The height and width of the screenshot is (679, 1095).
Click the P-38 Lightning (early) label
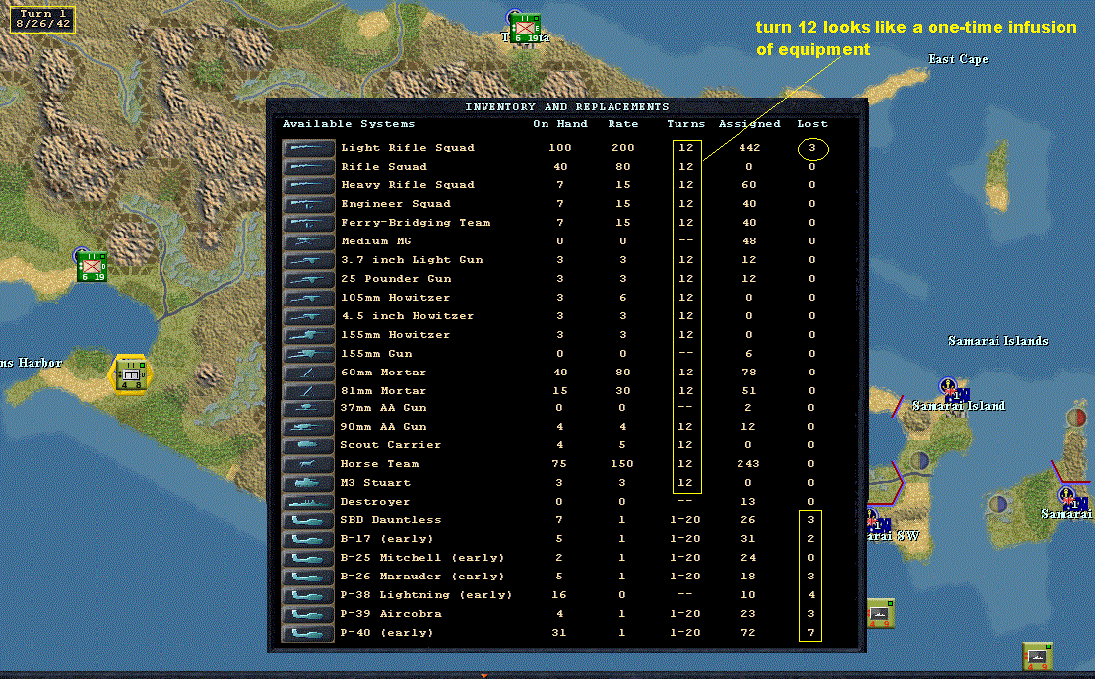pyautogui.click(x=426, y=595)
